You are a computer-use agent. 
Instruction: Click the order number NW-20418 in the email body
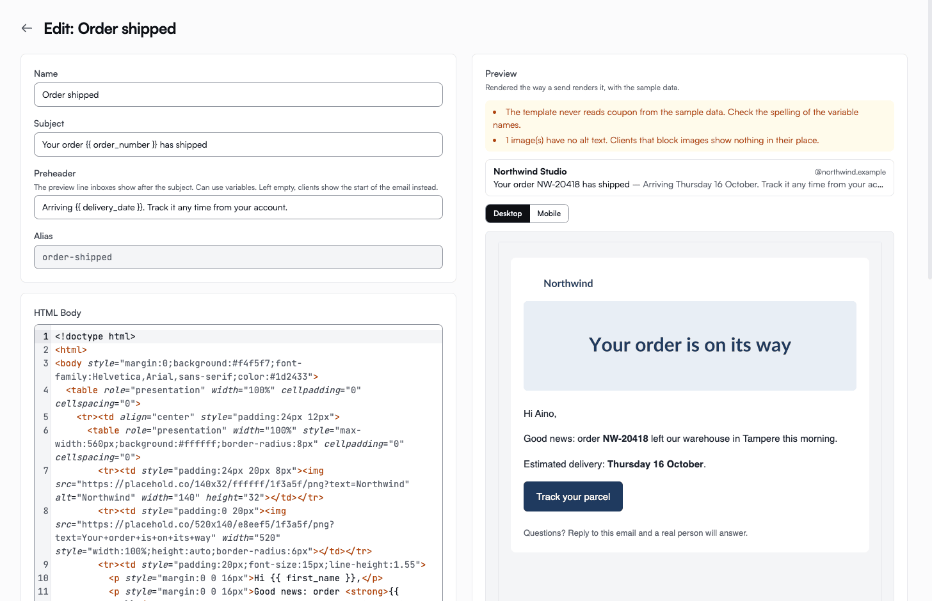pos(625,439)
